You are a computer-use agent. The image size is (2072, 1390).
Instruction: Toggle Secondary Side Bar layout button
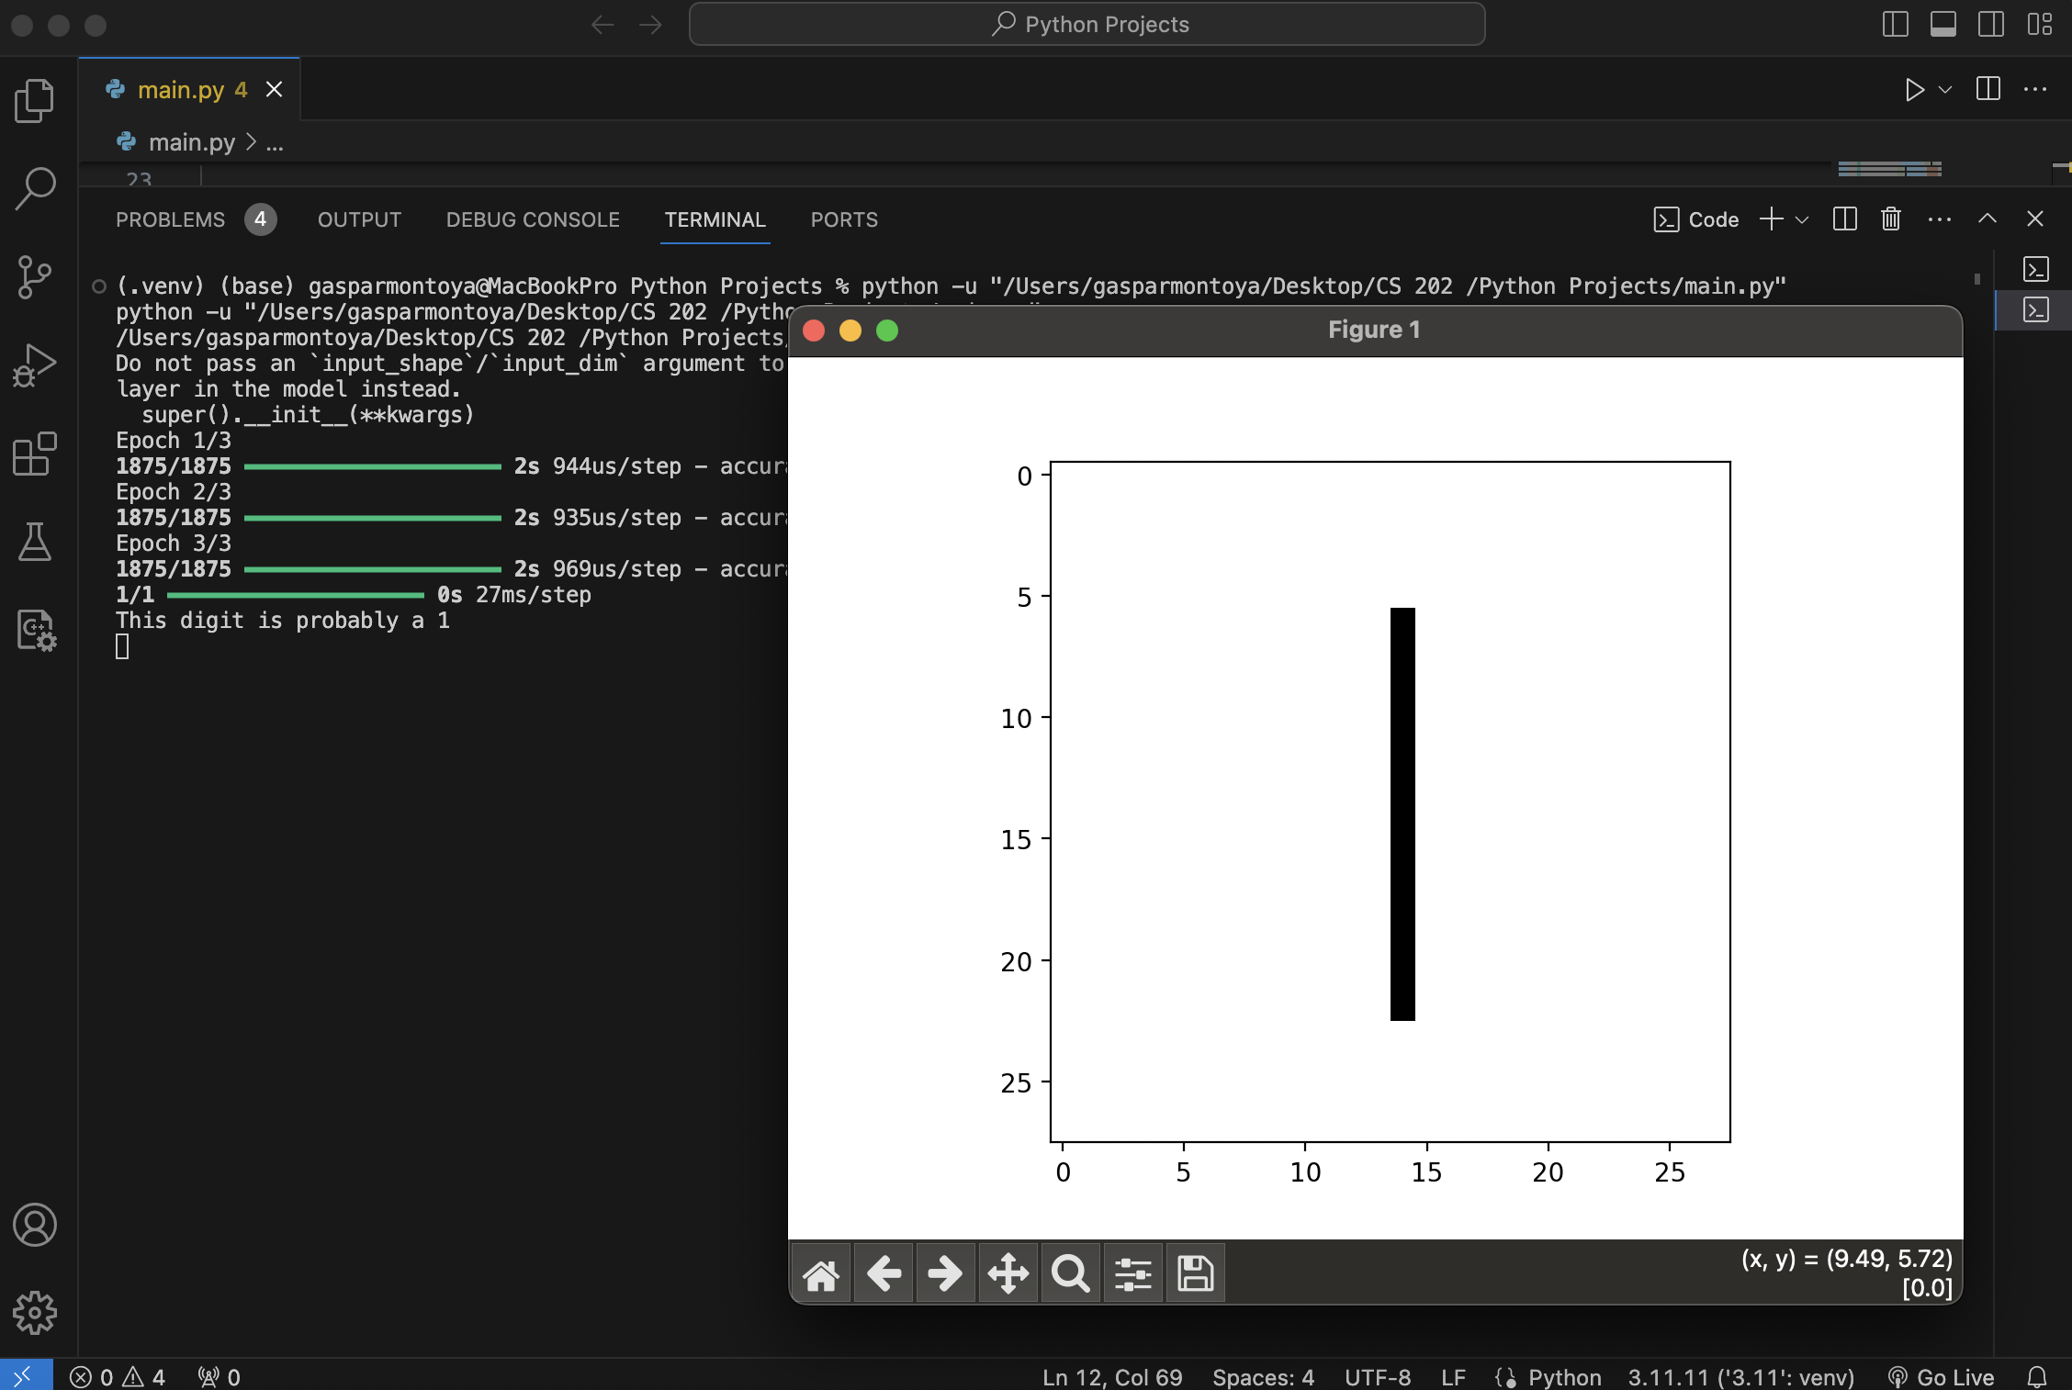click(x=1991, y=24)
